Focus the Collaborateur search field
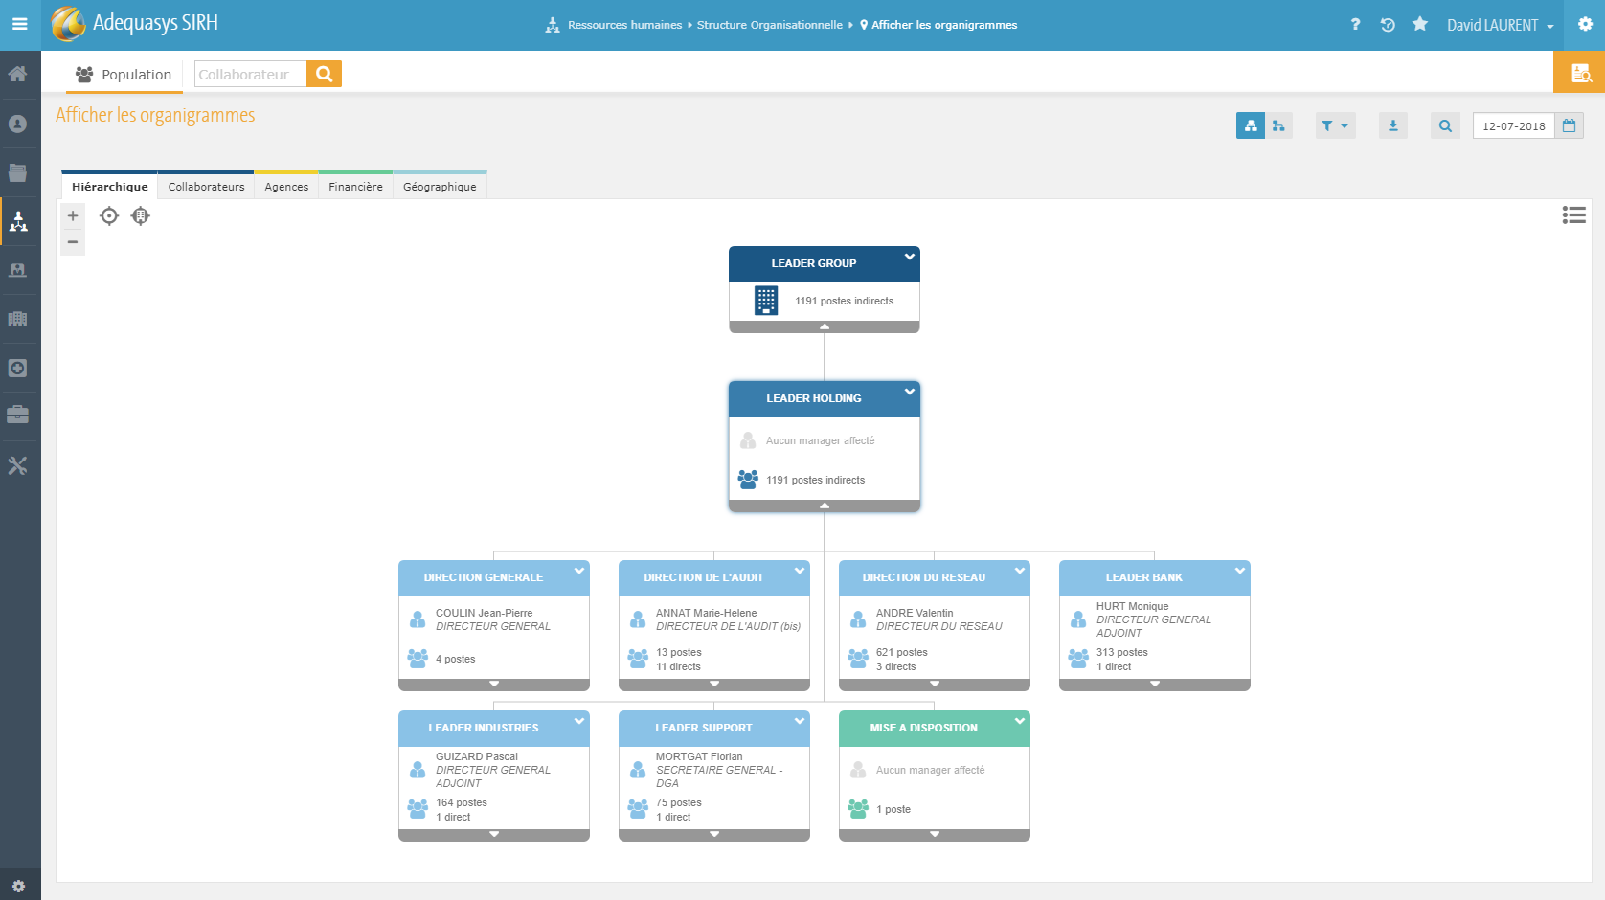Screen dimensions: 1605x900 pos(250,74)
